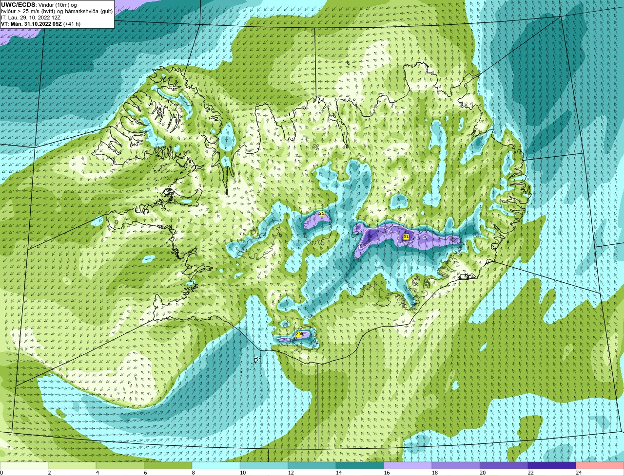Click the 4–6 m/s green swatch

coord(120,465)
